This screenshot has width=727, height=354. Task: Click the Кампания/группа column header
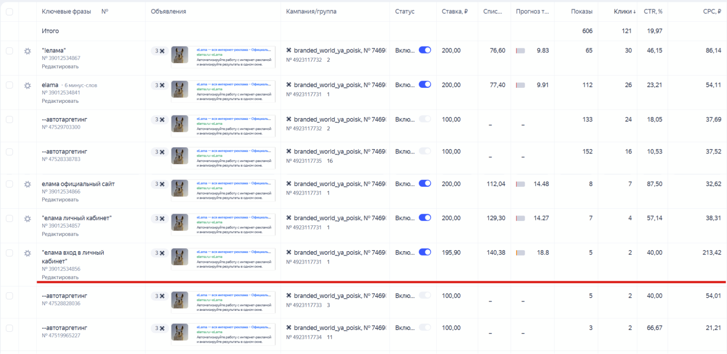(311, 12)
